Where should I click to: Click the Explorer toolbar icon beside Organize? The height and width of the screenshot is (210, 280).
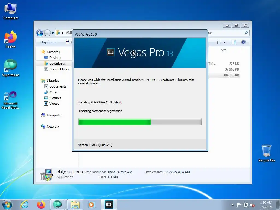tap(68, 42)
